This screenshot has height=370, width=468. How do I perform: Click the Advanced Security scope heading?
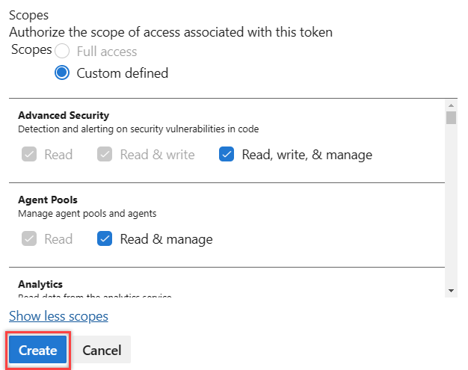click(64, 115)
